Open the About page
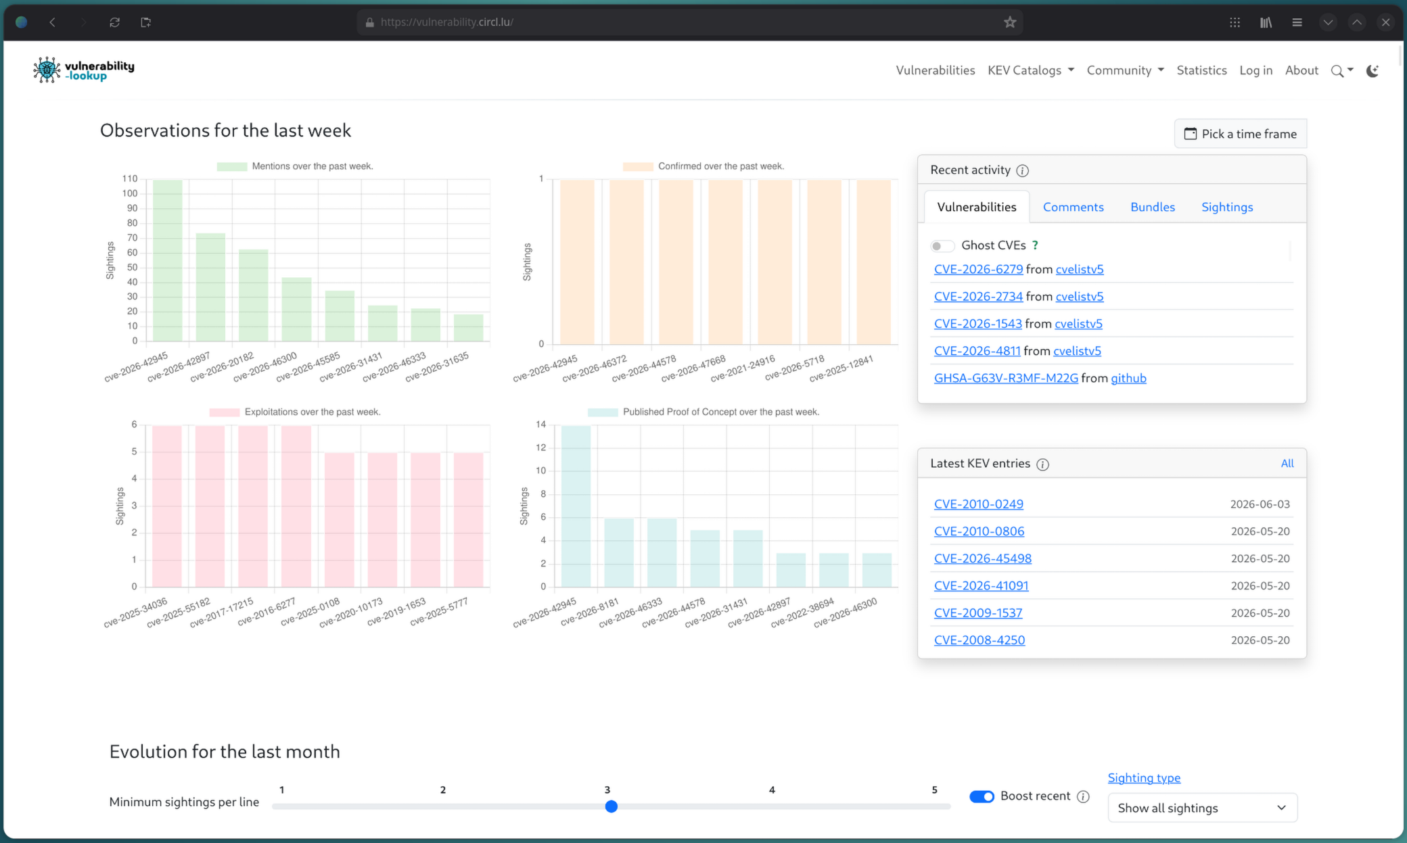This screenshot has width=1407, height=843. pyautogui.click(x=1301, y=70)
